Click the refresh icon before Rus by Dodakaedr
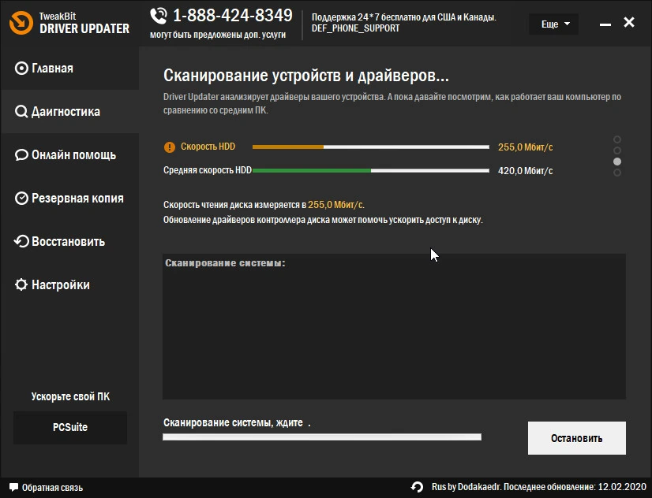 tap(417, 487)
